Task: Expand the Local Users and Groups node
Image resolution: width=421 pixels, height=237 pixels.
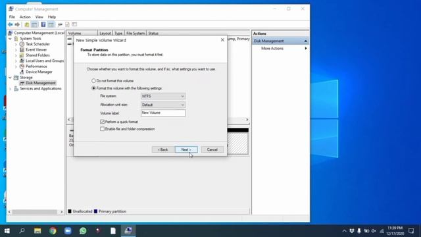Action: click(x=16, y=61)
